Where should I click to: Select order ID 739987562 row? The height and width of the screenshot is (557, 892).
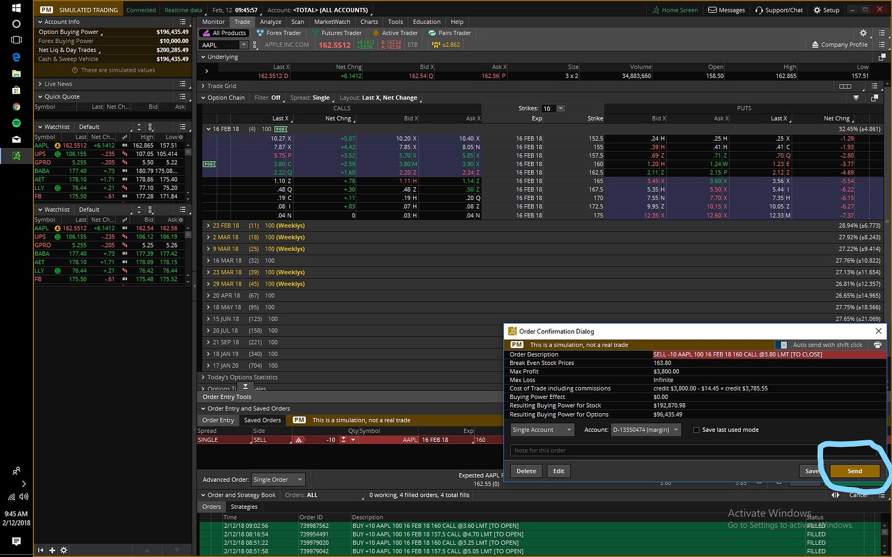tap(541, 525)
